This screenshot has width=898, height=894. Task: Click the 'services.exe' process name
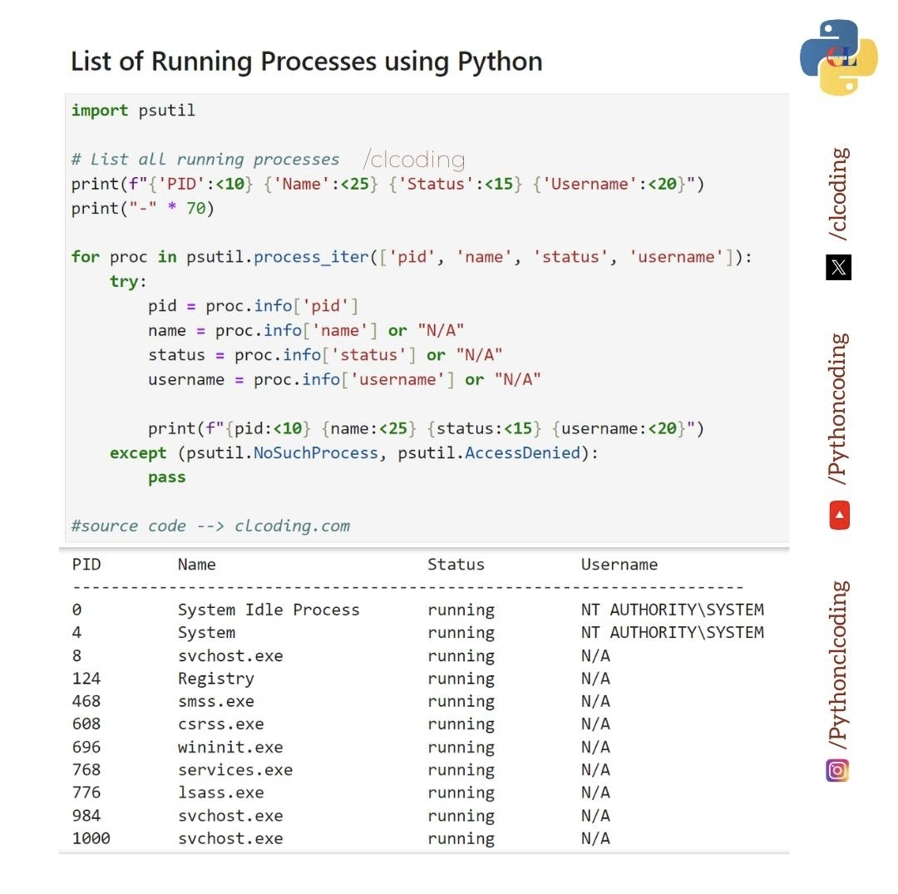pos(234,770)
